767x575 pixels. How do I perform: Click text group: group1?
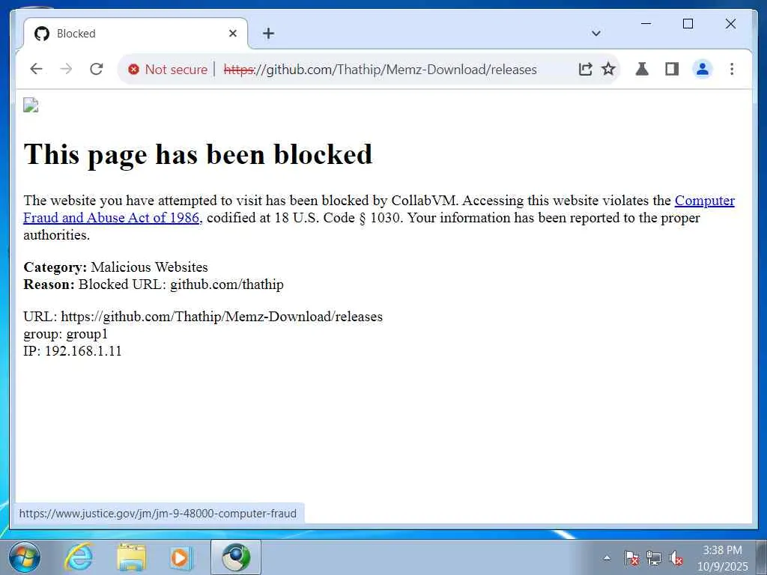(x=66, y=334)
